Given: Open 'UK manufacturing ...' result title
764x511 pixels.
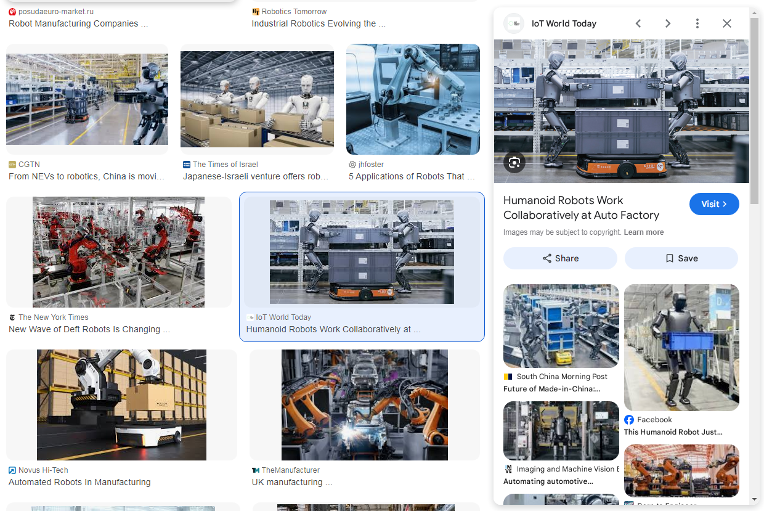Looking at the screenshot, I should pos(292,482).
